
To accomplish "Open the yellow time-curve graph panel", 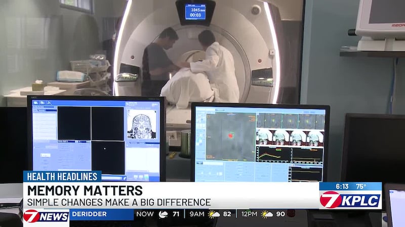I will coord(273,154).
